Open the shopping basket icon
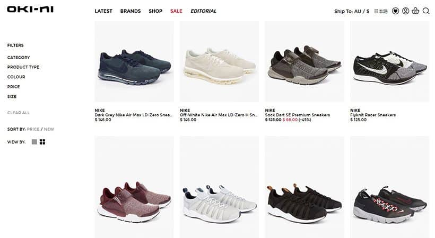The height and width of the screenshot is (238, 435). [x=415, y=11]
